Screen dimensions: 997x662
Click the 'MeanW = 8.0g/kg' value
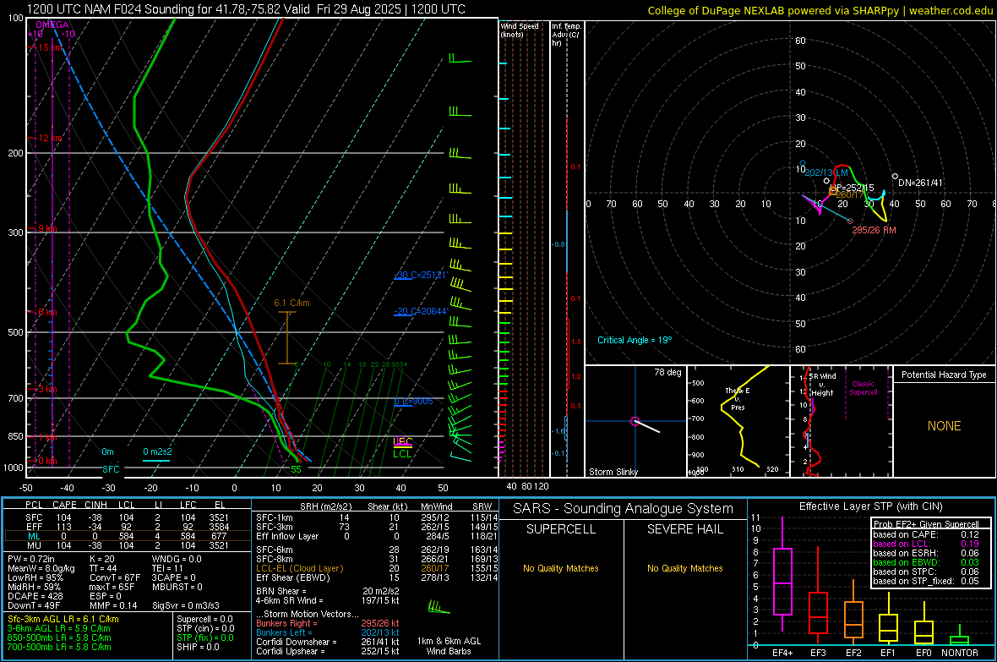[41, 568]
